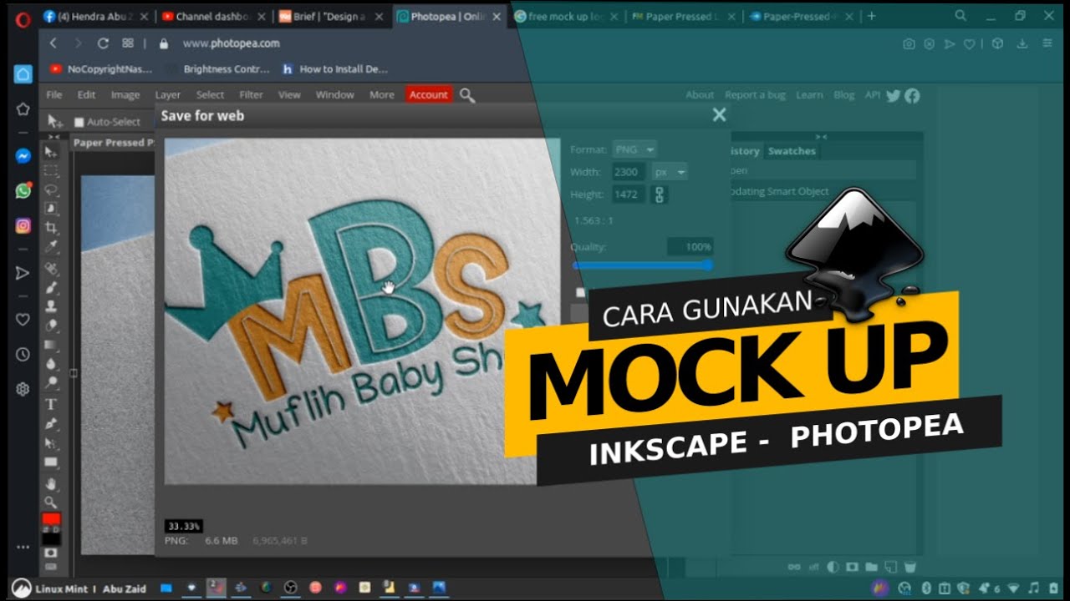Open the Edit menu
Image resolution: width=1070 pixels, height=601 pixels.
tap(87, 94)
